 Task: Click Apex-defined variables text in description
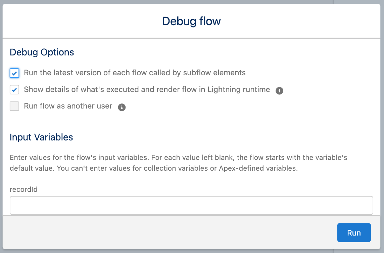click(x=258, y=168)
